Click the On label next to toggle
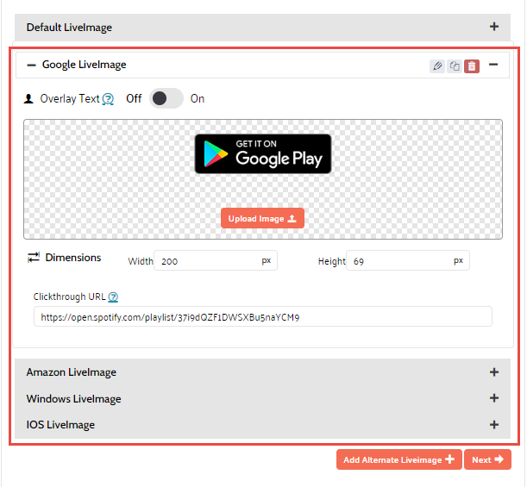The width and height of the screenshot is (527, 487). [x=198, y=99]
